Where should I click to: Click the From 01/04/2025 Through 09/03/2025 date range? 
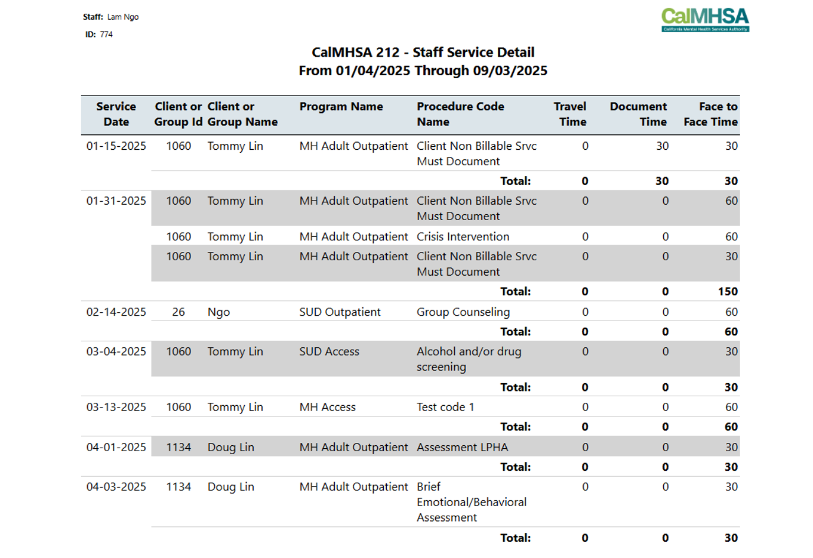[x=423, y=70]
